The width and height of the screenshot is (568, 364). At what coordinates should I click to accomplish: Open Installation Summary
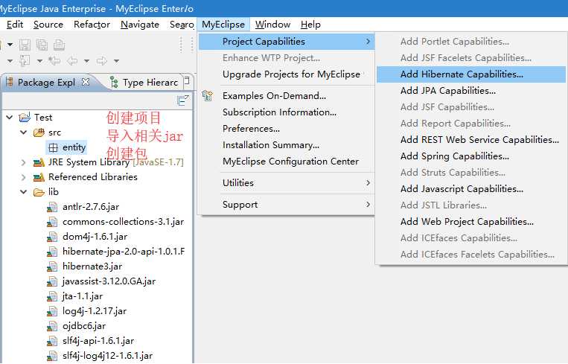click(x=287, y=145)
